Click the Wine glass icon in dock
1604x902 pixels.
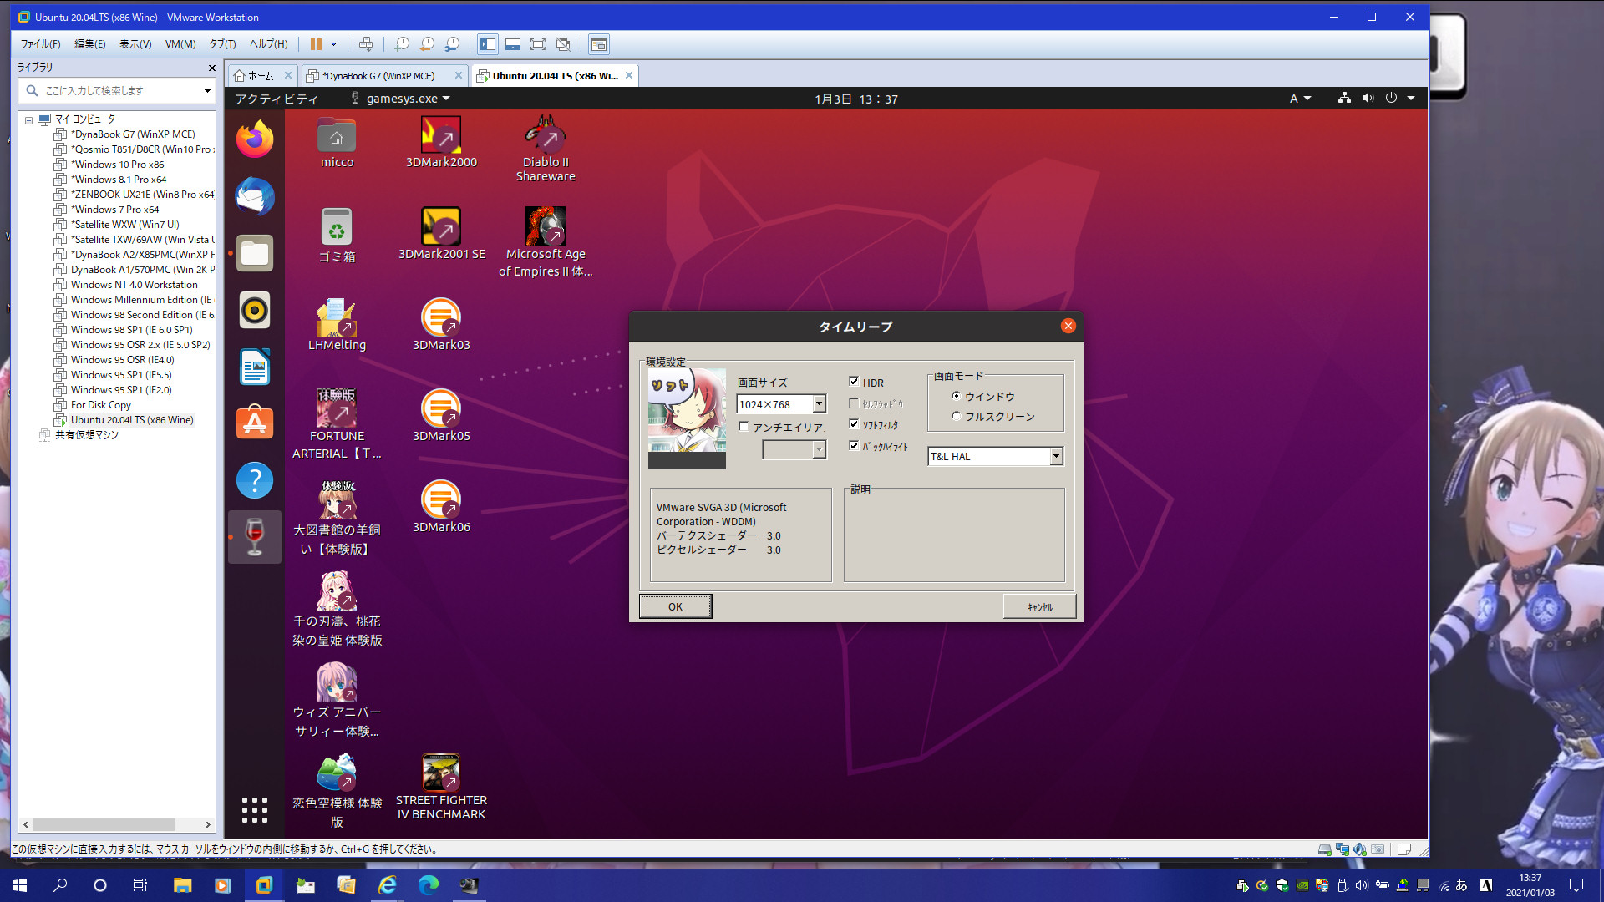[255, 537]
